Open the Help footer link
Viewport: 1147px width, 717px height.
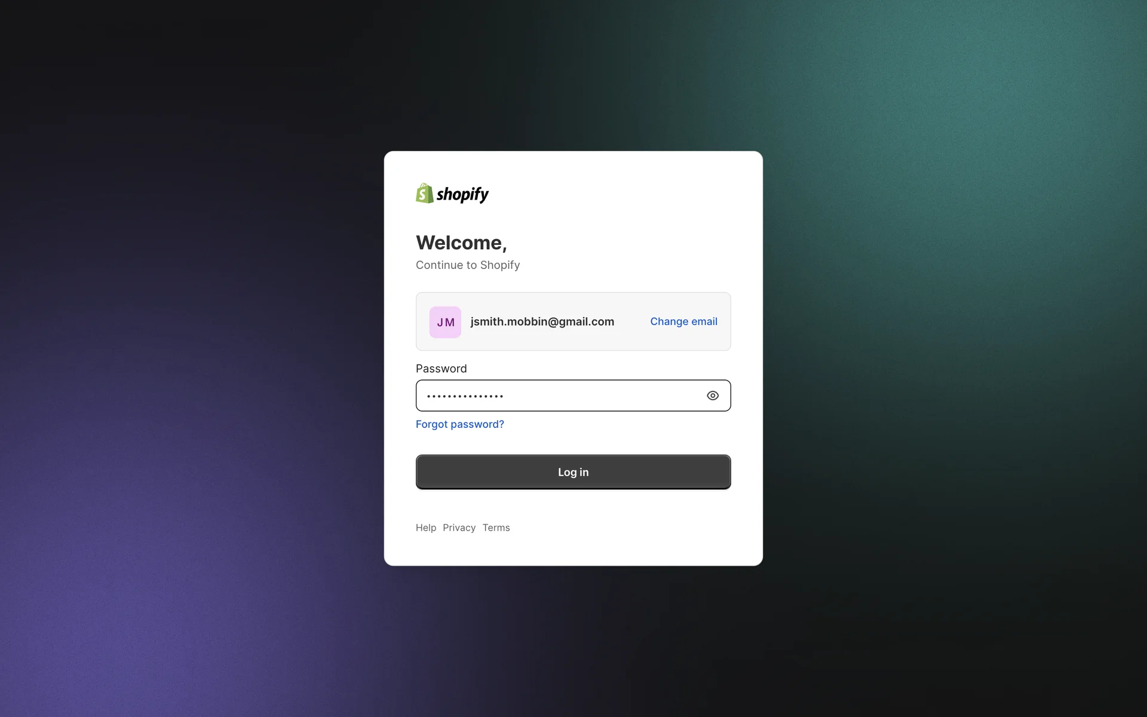click(426, 528)
